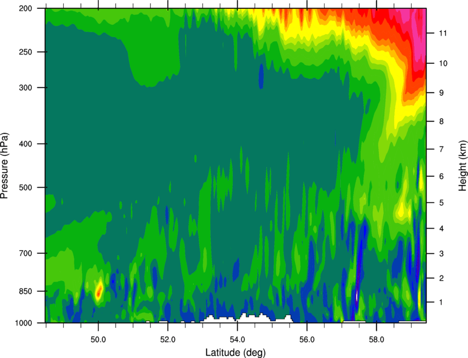Click the 3 km height tick label
468x358 pixels.
[441, 254]
